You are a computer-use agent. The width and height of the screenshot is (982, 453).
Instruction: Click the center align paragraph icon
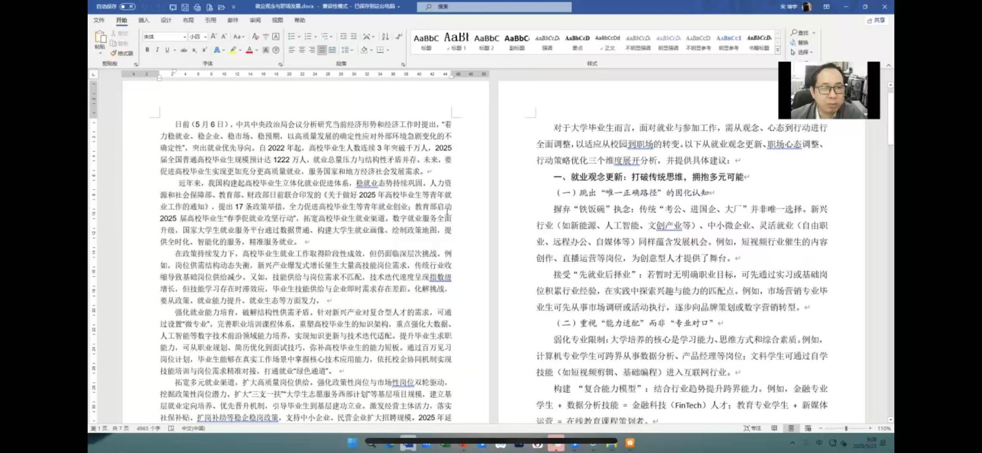point(302,50)
